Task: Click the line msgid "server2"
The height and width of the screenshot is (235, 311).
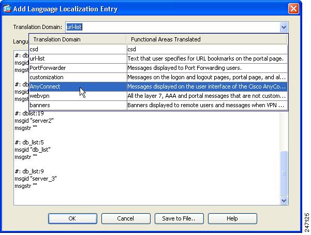Action: (x=34, y=121)
